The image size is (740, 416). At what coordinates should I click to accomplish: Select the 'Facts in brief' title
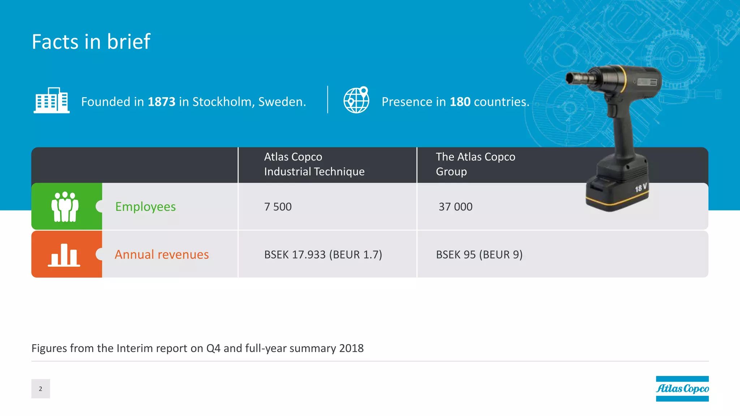tap(91, 42)
